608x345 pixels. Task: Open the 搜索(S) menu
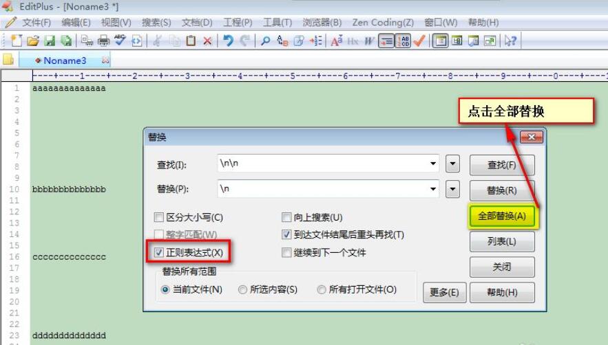click(156, 23)
